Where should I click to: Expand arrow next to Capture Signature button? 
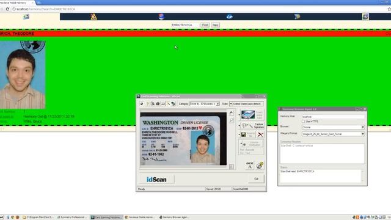(239, 126)
